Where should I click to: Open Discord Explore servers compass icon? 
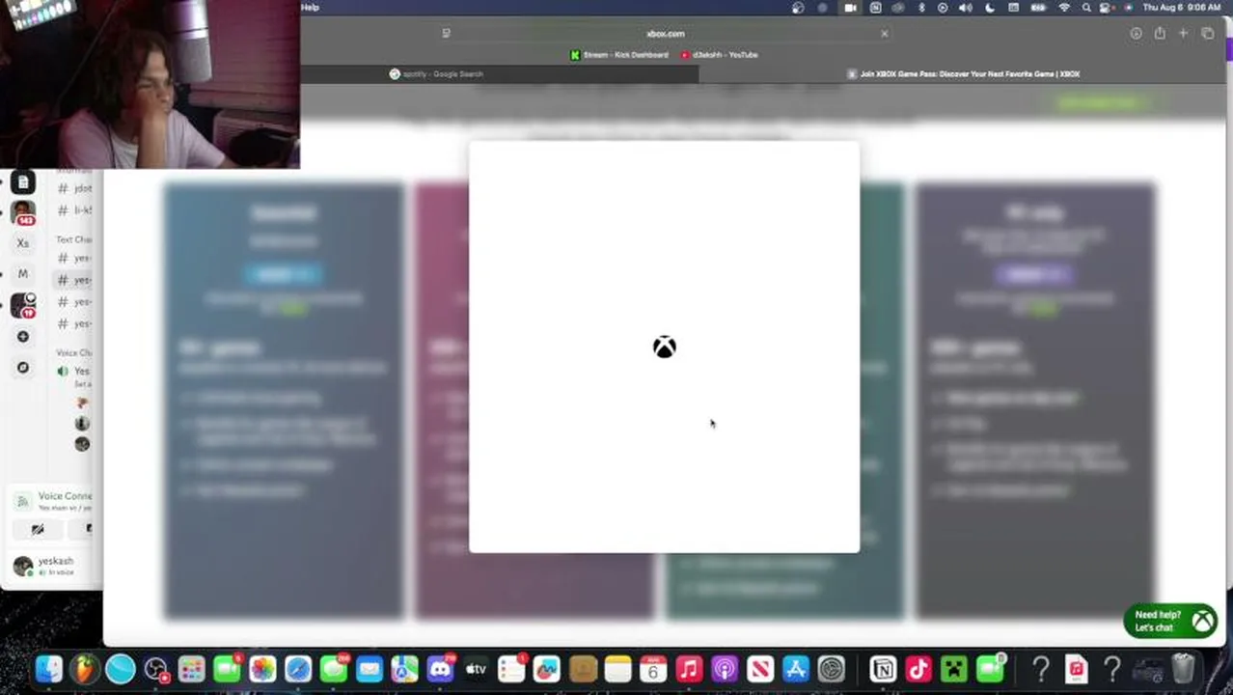click(x=23, y=368)
